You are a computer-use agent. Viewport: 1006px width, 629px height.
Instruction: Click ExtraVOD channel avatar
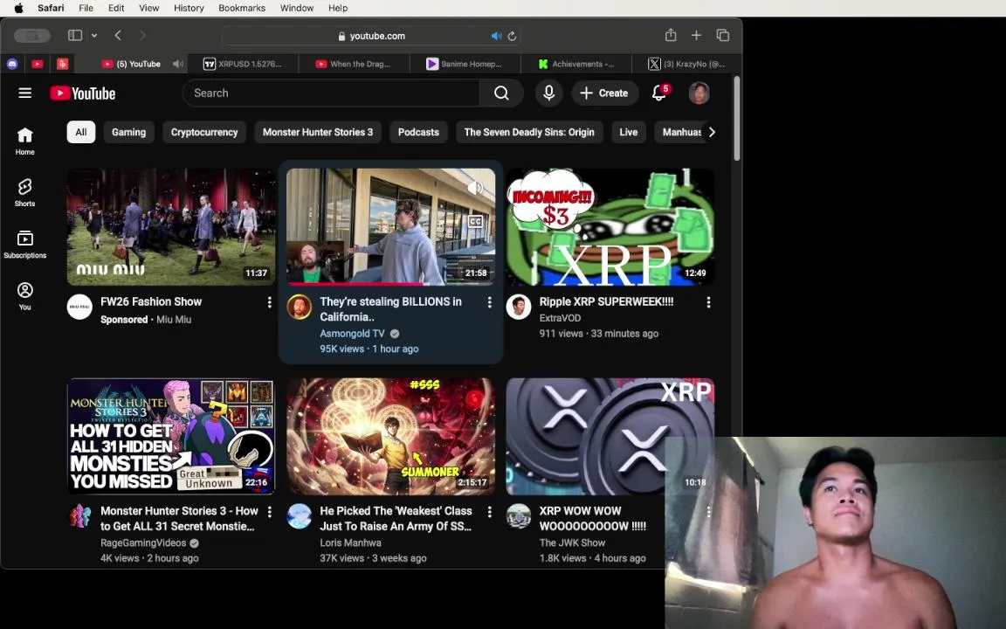519,307
